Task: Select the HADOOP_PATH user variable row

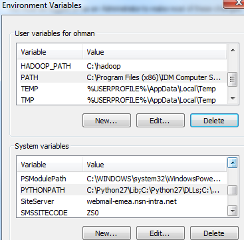Action: coord(122,66)
